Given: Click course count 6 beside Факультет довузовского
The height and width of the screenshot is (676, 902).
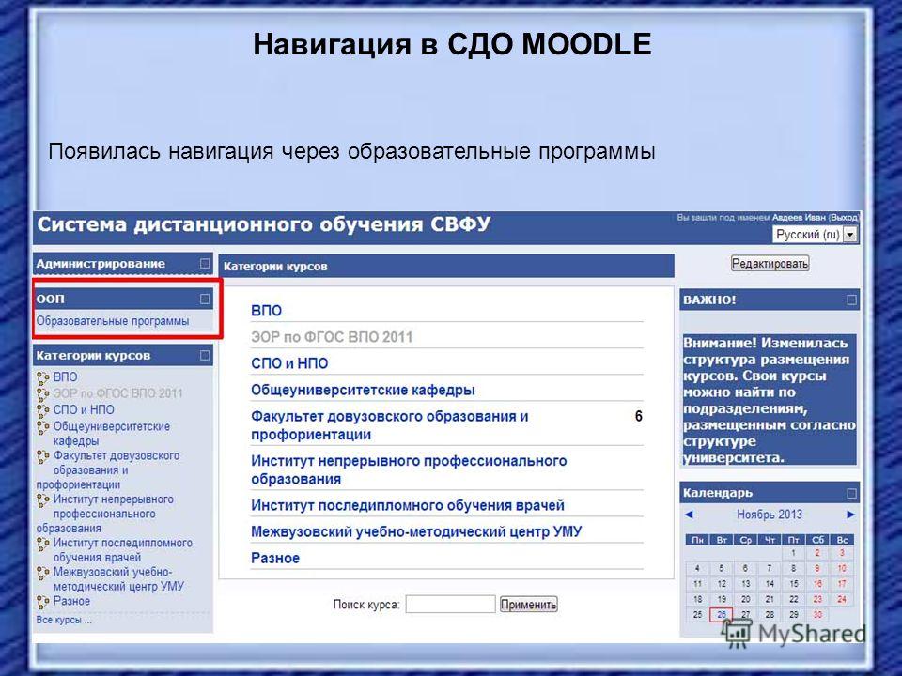Looking at the screenshot, I should pos(638,416).
